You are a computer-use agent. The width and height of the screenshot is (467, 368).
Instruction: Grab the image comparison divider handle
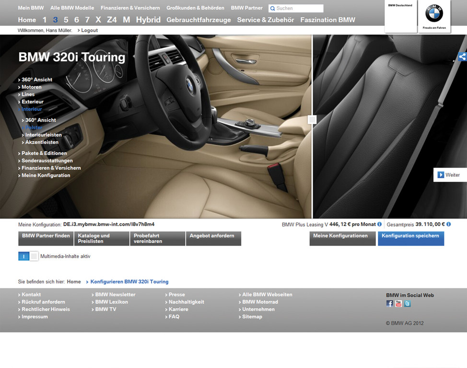click(x=312, y=119)
